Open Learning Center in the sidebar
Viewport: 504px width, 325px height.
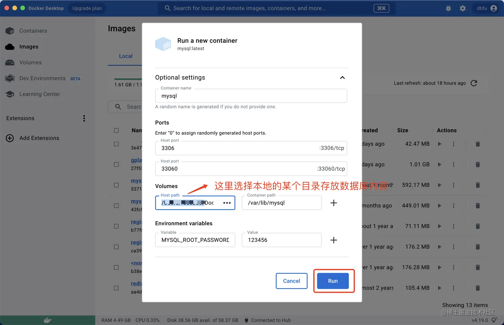pyautogui.click(x=40, y=94)
